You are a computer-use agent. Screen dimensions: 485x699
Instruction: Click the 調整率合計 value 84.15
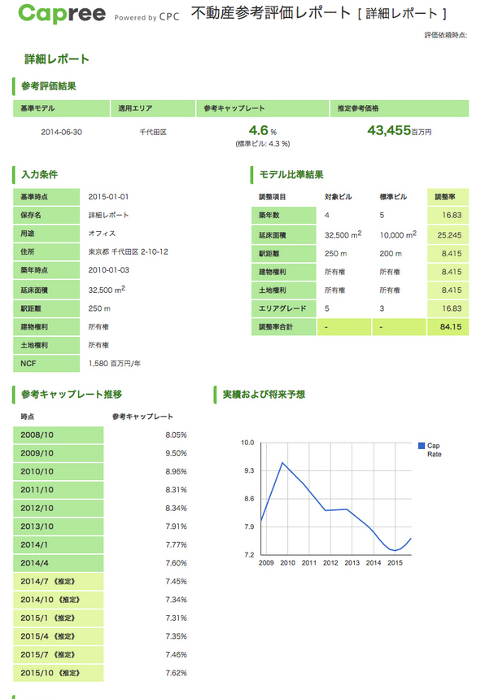point(448,327)
